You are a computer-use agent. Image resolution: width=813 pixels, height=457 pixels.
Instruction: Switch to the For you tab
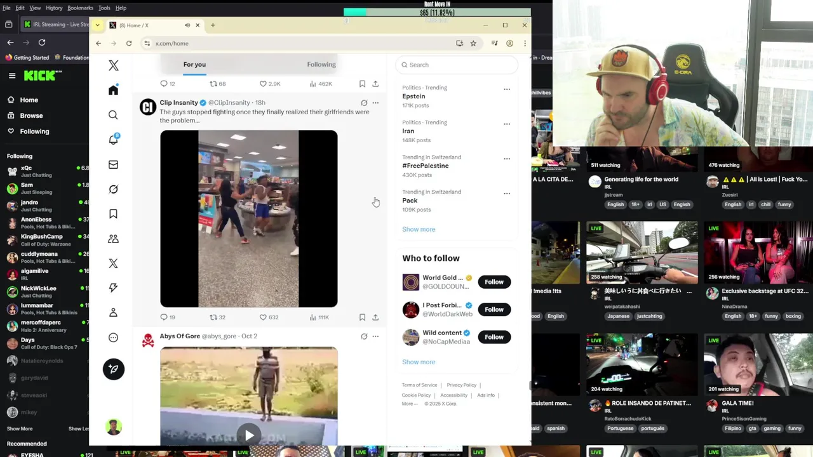point(194,64)
